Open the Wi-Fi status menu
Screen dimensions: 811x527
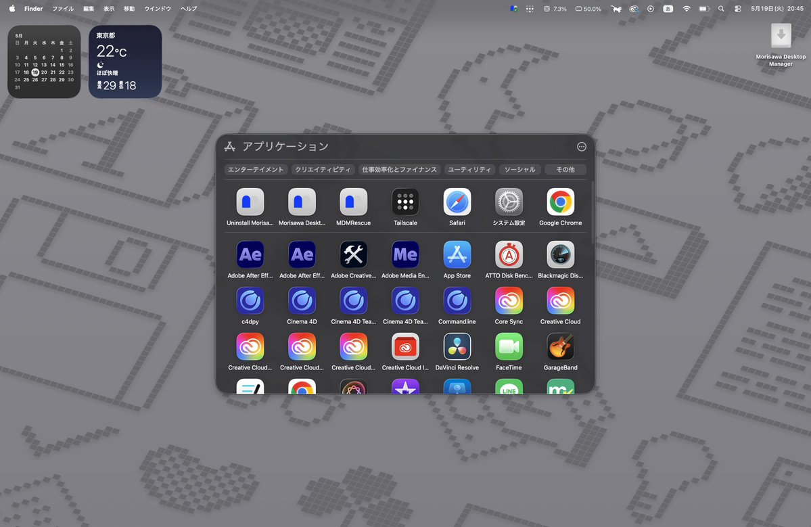tap(687, 9)
